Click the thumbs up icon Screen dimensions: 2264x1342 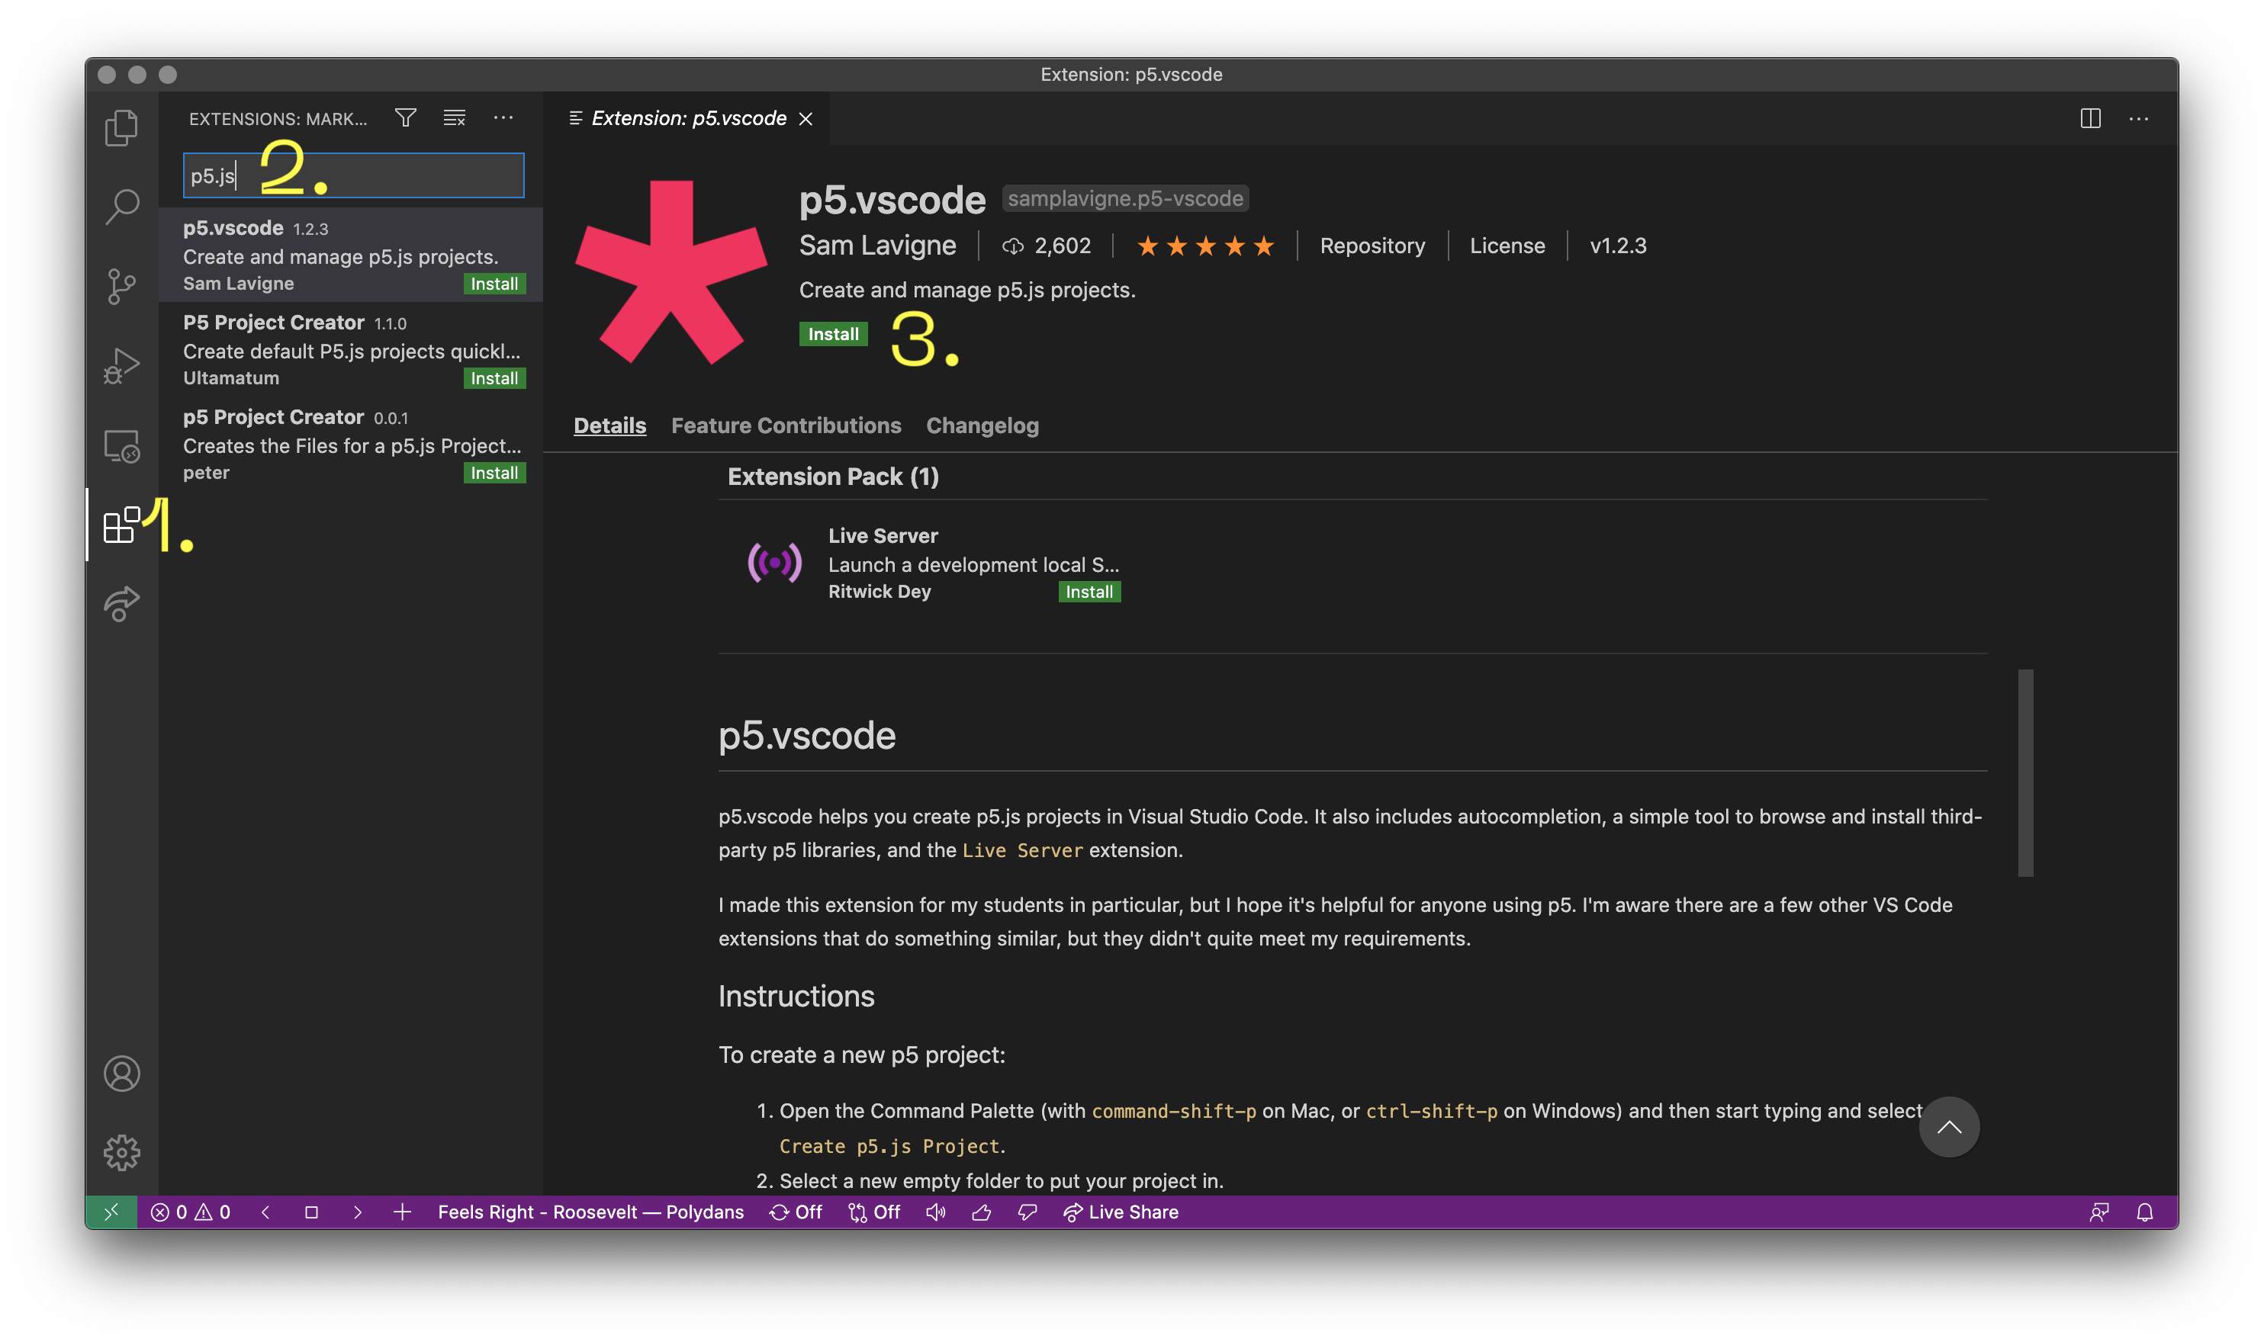[x=980, y=1212]
